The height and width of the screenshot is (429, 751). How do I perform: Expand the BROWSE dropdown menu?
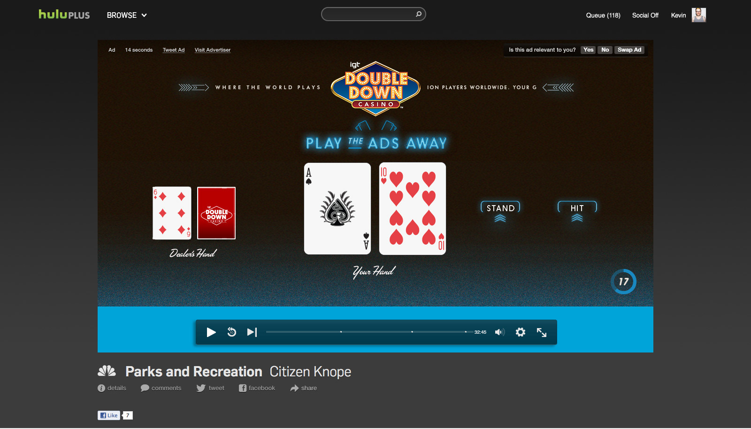pos(127,15)
